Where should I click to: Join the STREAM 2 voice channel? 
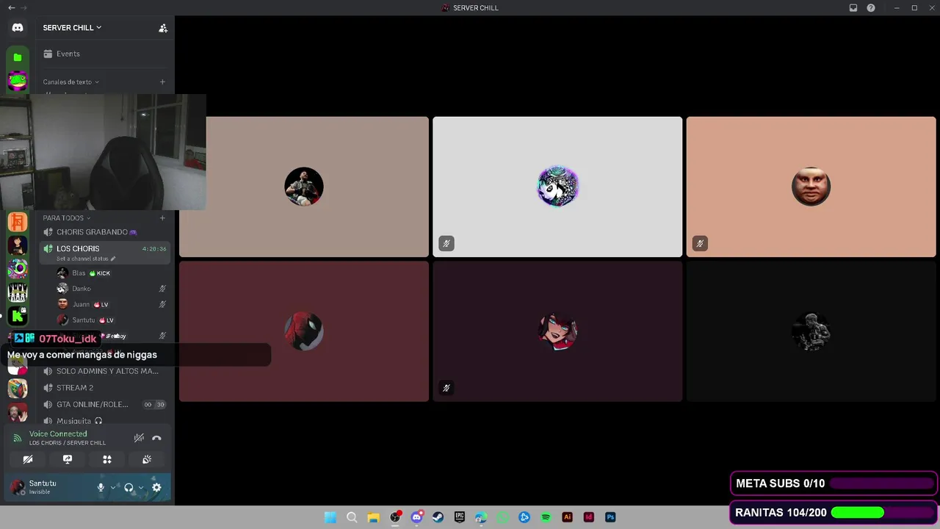point(105,388)
